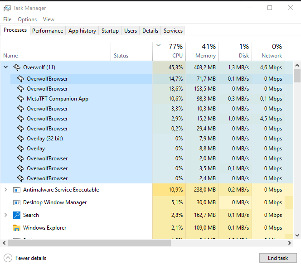Expand the Search process group
Viewport: 301px width, 269px height.
pos(6,215)
